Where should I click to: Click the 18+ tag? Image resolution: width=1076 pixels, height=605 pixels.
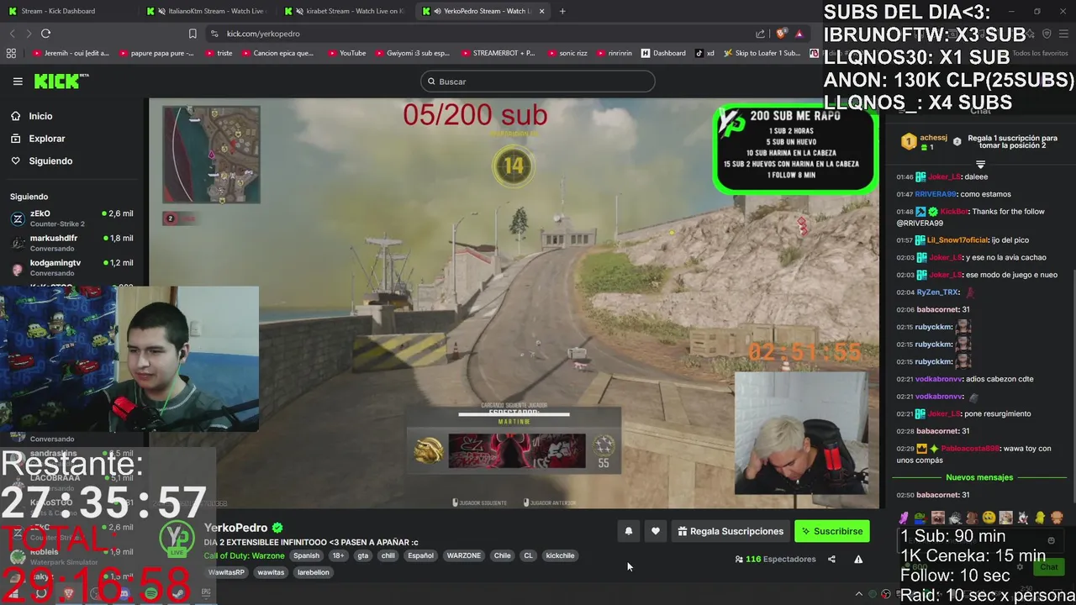(338, 555)
